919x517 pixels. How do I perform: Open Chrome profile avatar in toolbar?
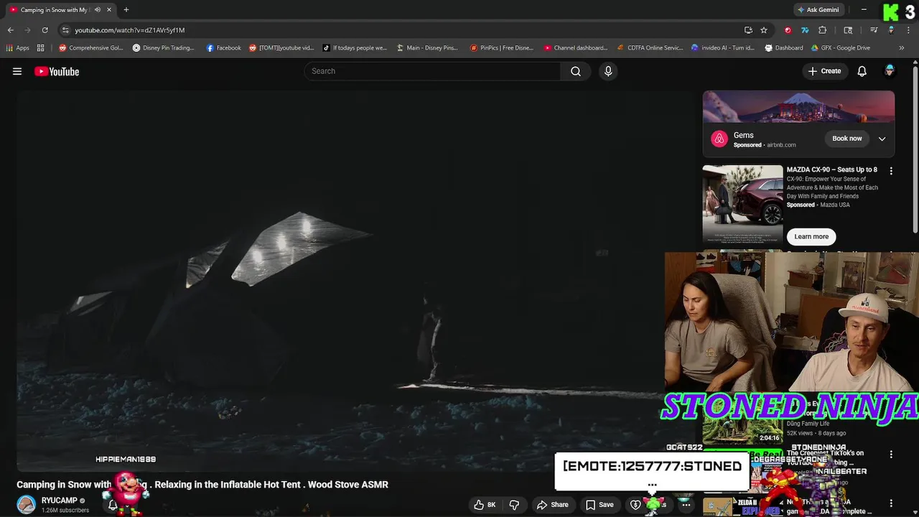(x=891, y=30)
